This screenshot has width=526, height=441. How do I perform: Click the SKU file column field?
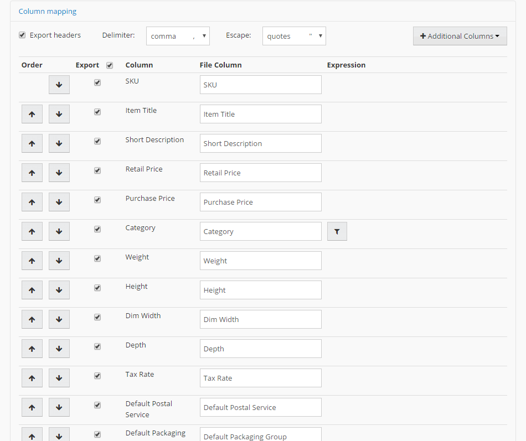point(260,85)
